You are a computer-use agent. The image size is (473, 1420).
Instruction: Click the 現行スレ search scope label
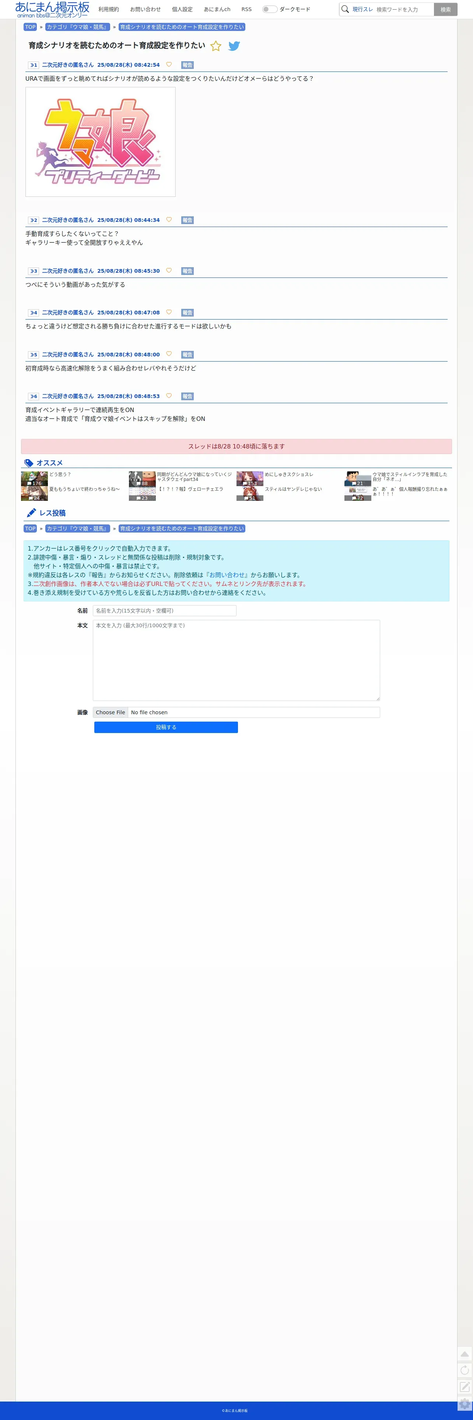click(x=363, y=9)
